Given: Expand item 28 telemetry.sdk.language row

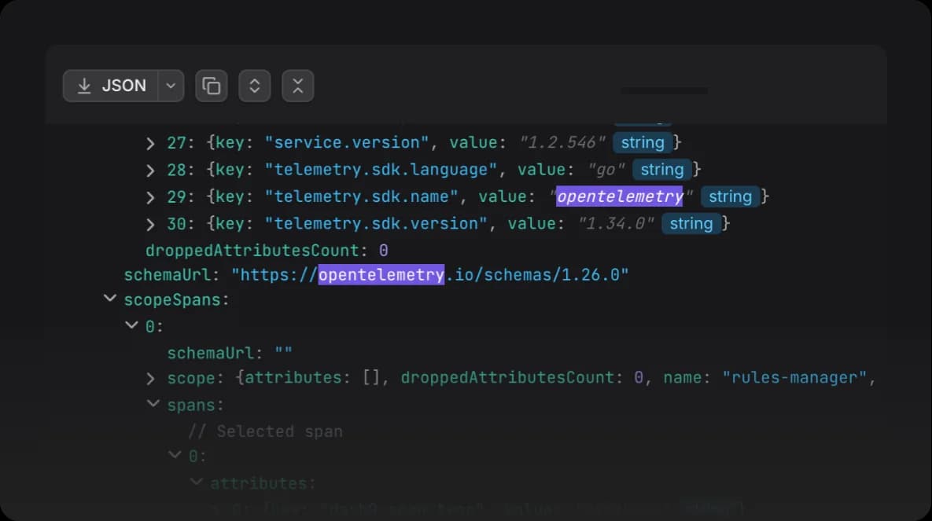Looking at the screenshot, I should click(150, 171).
